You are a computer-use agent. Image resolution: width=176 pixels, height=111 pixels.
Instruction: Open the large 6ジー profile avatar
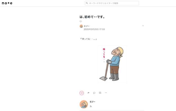click(84, 104)
